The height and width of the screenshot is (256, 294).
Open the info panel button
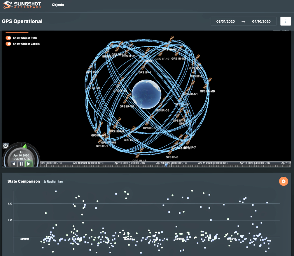285,21
